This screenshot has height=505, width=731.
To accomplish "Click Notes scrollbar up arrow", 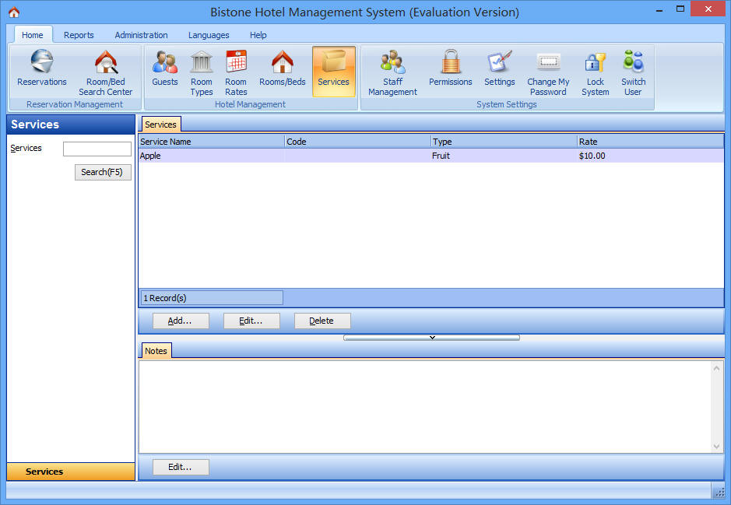I will [716, 368].
